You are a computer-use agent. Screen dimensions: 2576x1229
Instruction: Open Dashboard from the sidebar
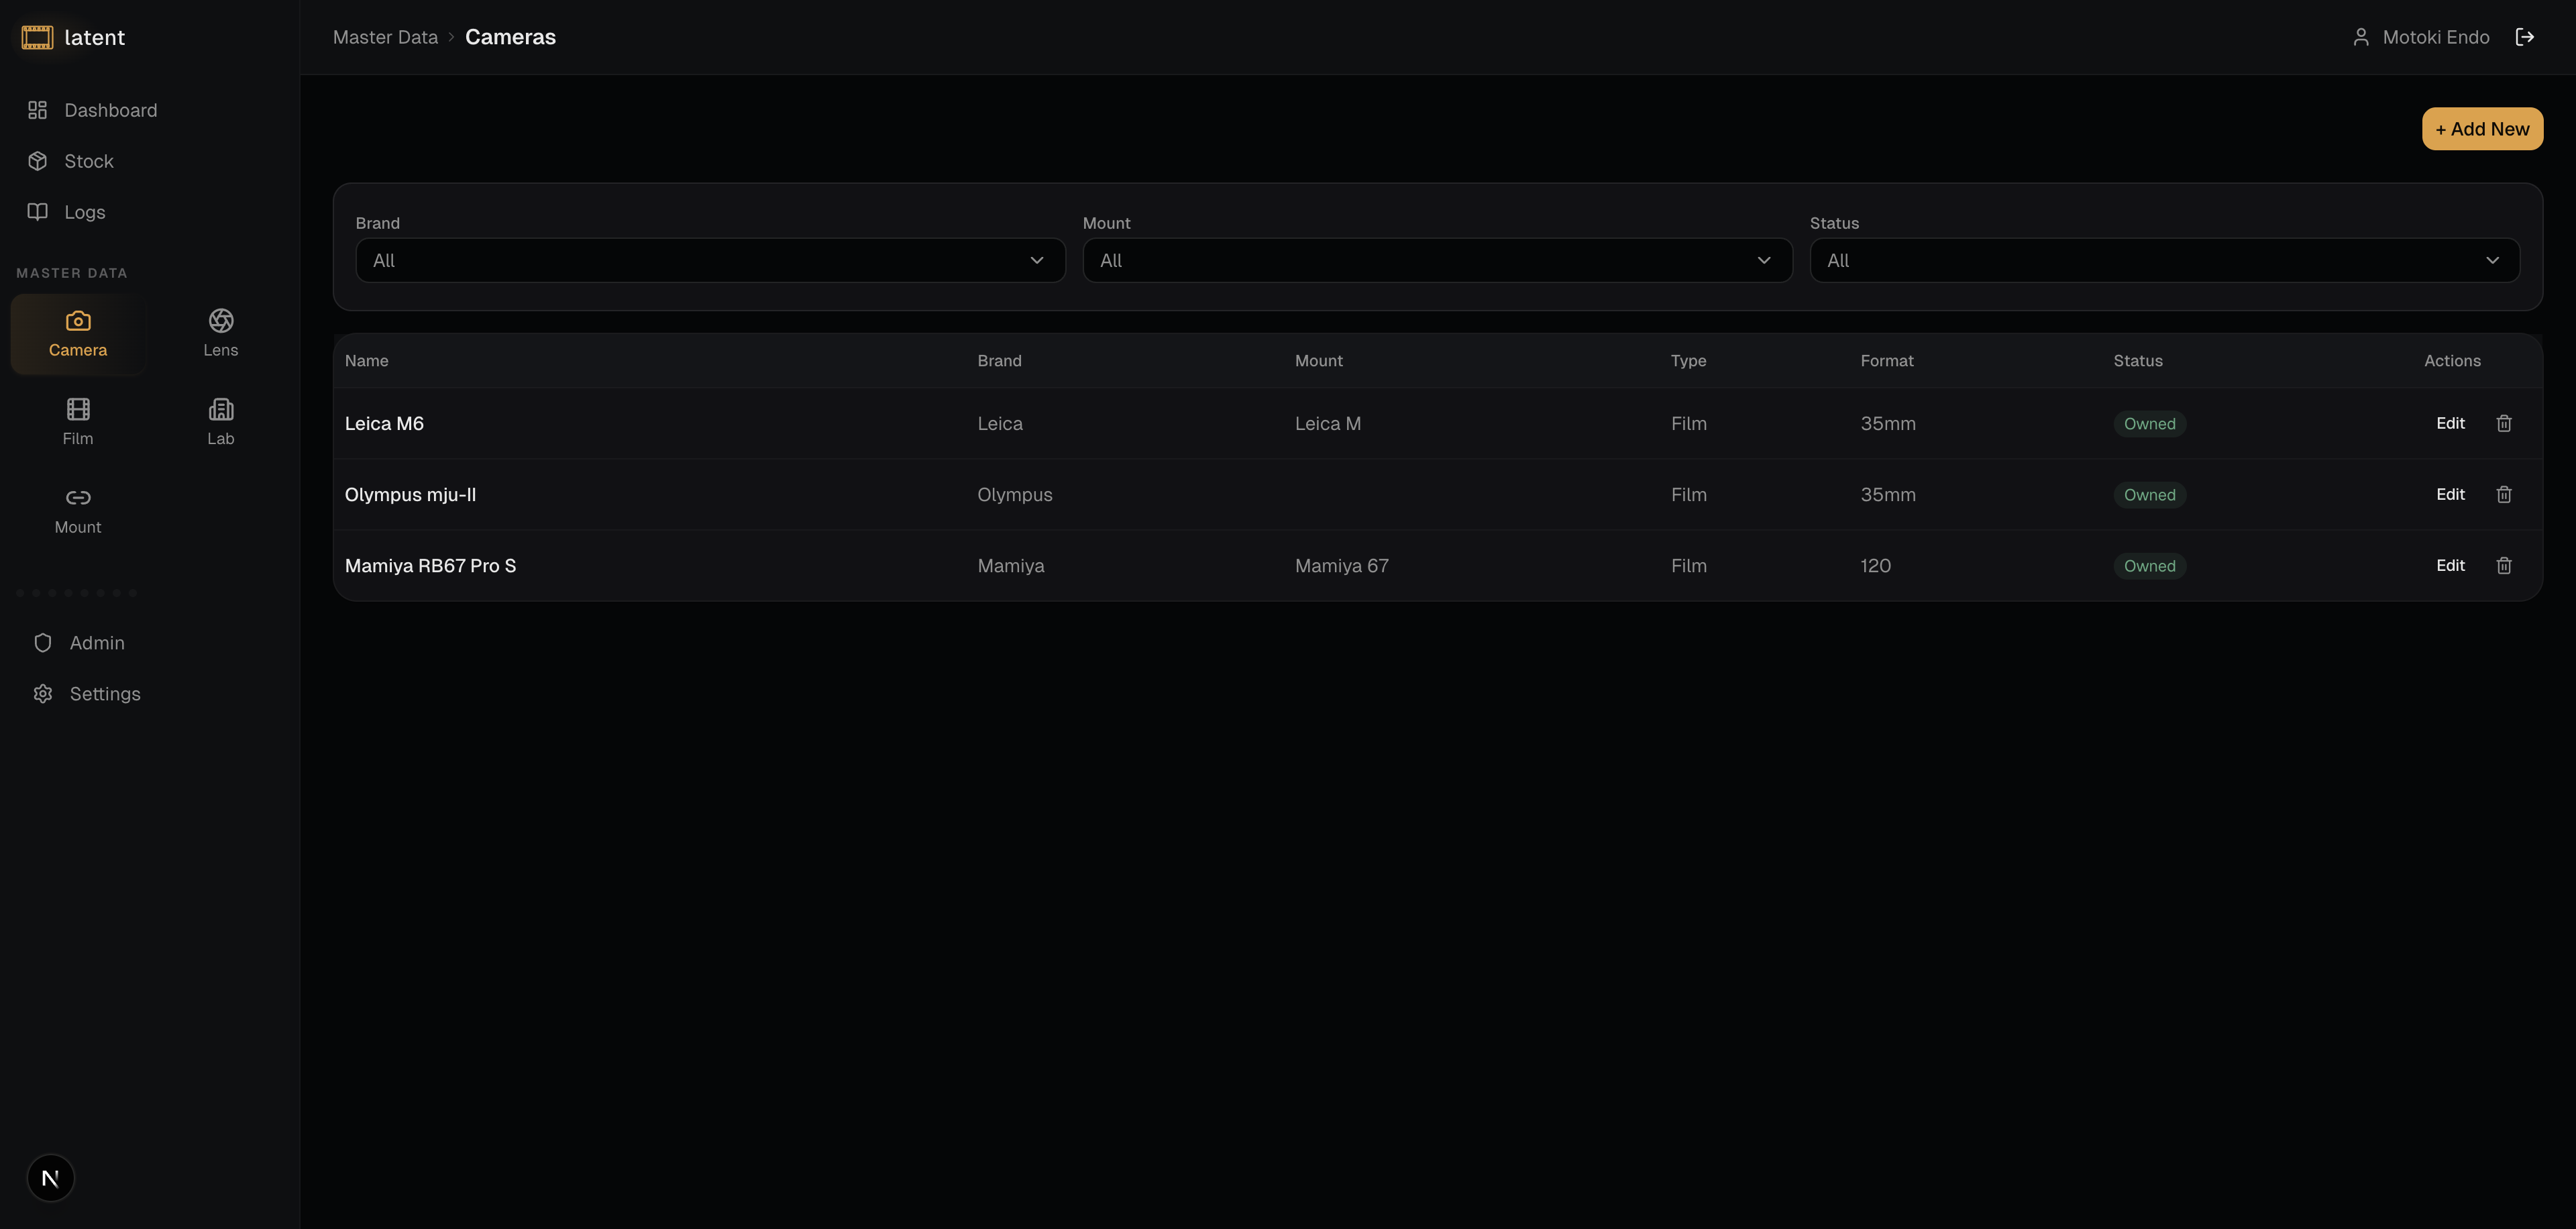110,110
